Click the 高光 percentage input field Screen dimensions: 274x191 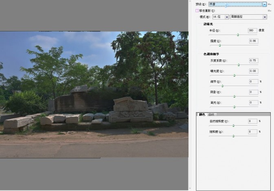pyautogui.click(x=254, y=103)
